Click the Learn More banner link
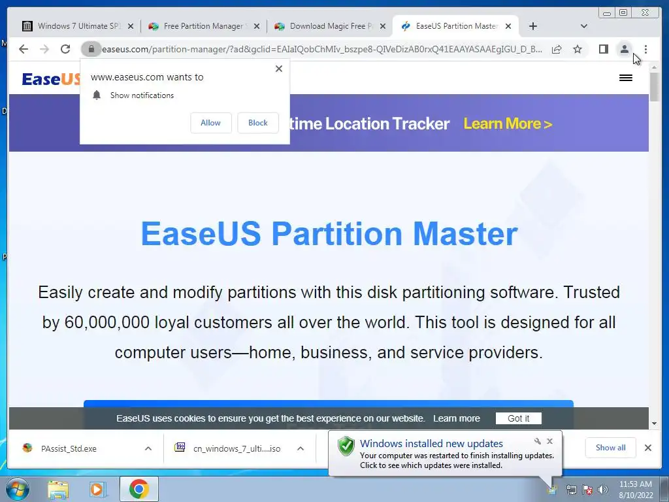The height and width of the screenshot is (502, 669). [508, 124]
